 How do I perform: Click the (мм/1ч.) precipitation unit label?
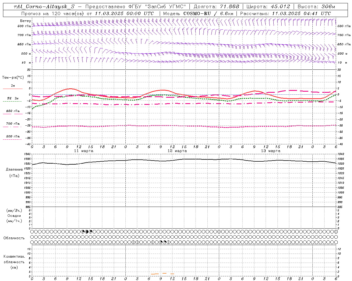[x=14, y=221]
